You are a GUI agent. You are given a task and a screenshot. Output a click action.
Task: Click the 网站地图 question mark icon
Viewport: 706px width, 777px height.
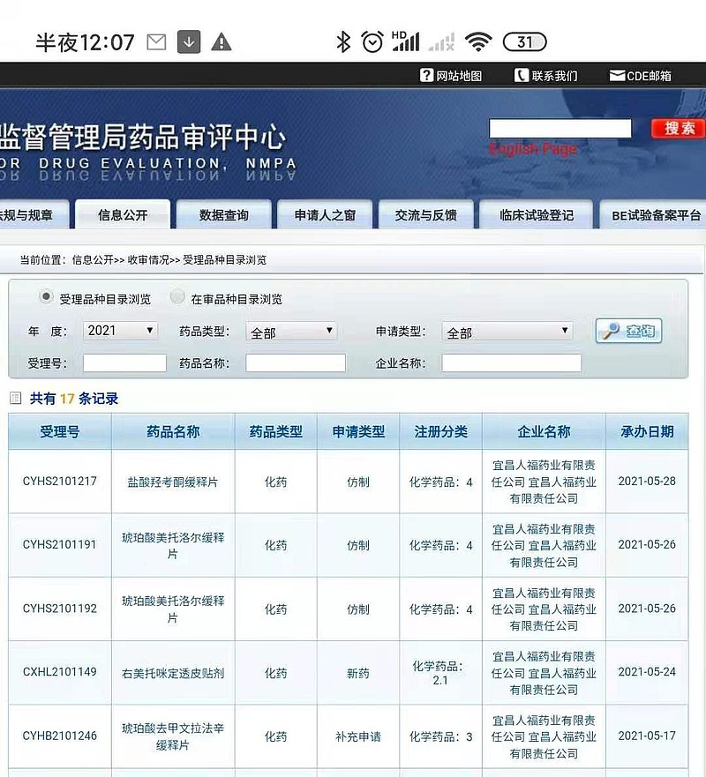[428, 75]
